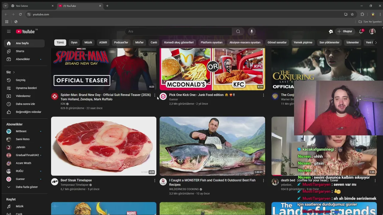Select the Canlı filter chip
Viewport: 383px width, 215px height.
154,42
